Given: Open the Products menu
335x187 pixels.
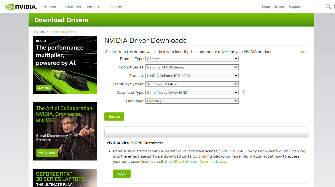Looking at the screenshot, I should (50, 7).
